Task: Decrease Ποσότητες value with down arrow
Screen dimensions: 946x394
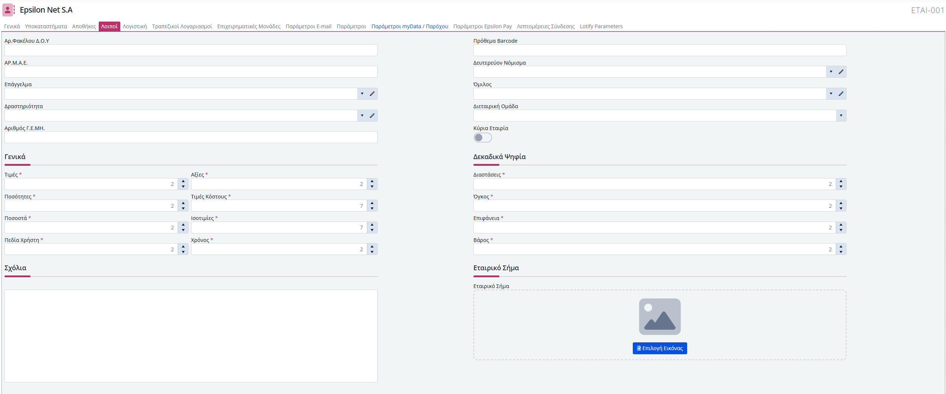Action: (x=183, y=209)
